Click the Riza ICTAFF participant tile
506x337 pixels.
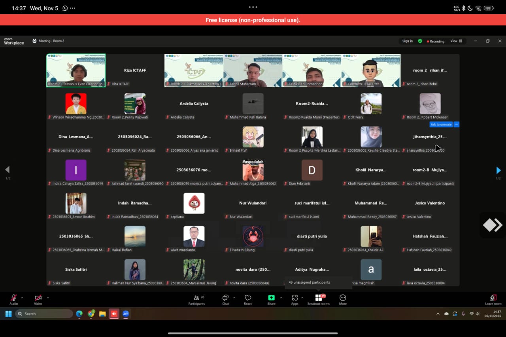[135, 70]
